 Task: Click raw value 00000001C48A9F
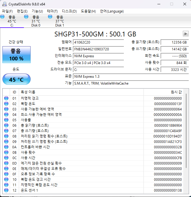coord(168,131)
